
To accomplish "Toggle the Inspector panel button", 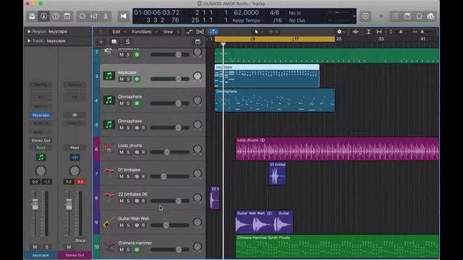I will pos(43,16).
